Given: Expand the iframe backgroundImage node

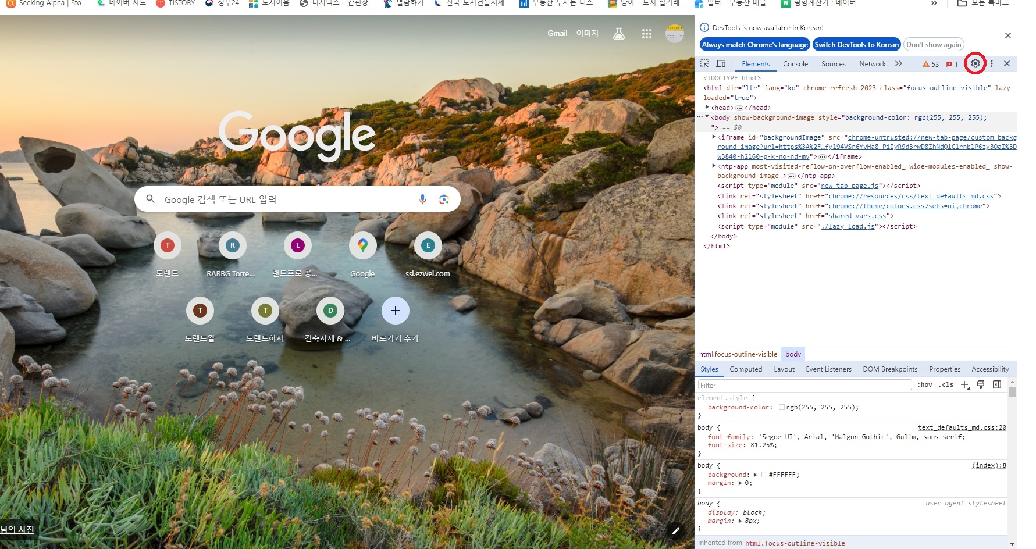Looking at the screenshot, I should coord(714,137).
